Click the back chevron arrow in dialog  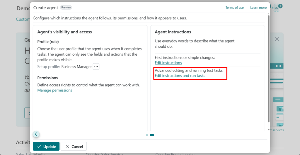pyautogui.click(x=36, y=134)
